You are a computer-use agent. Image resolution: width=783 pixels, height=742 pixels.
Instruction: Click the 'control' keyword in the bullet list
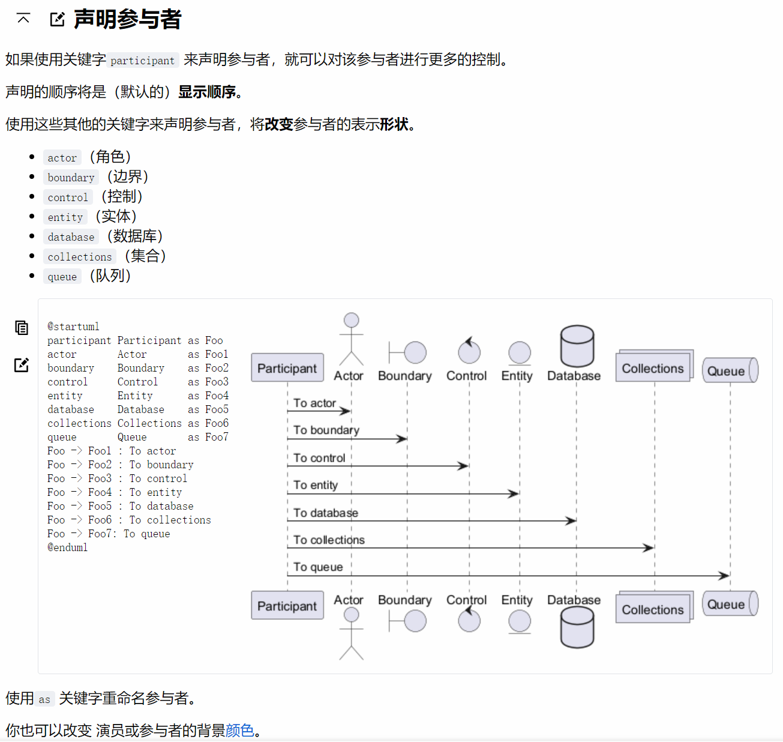tap(68, 197)
